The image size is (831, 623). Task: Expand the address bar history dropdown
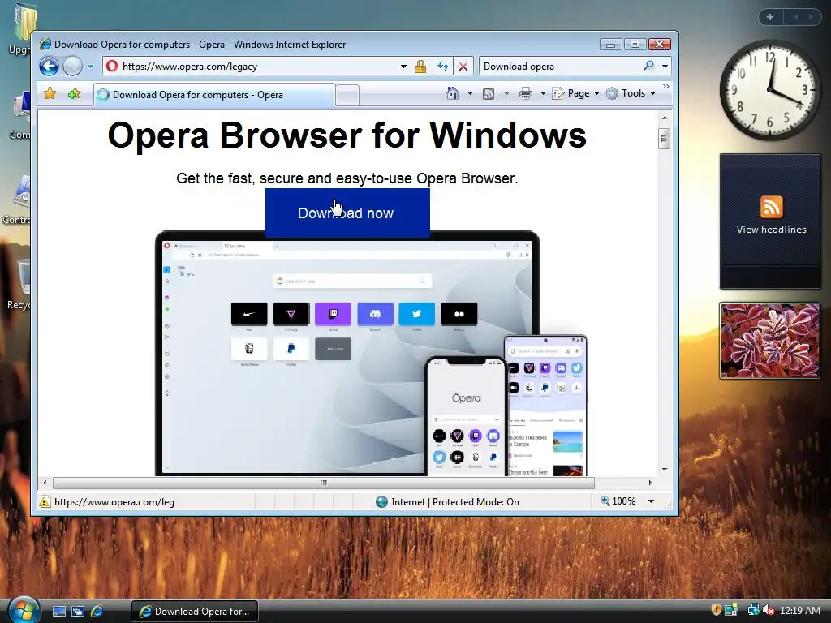(x=403, y=67)
